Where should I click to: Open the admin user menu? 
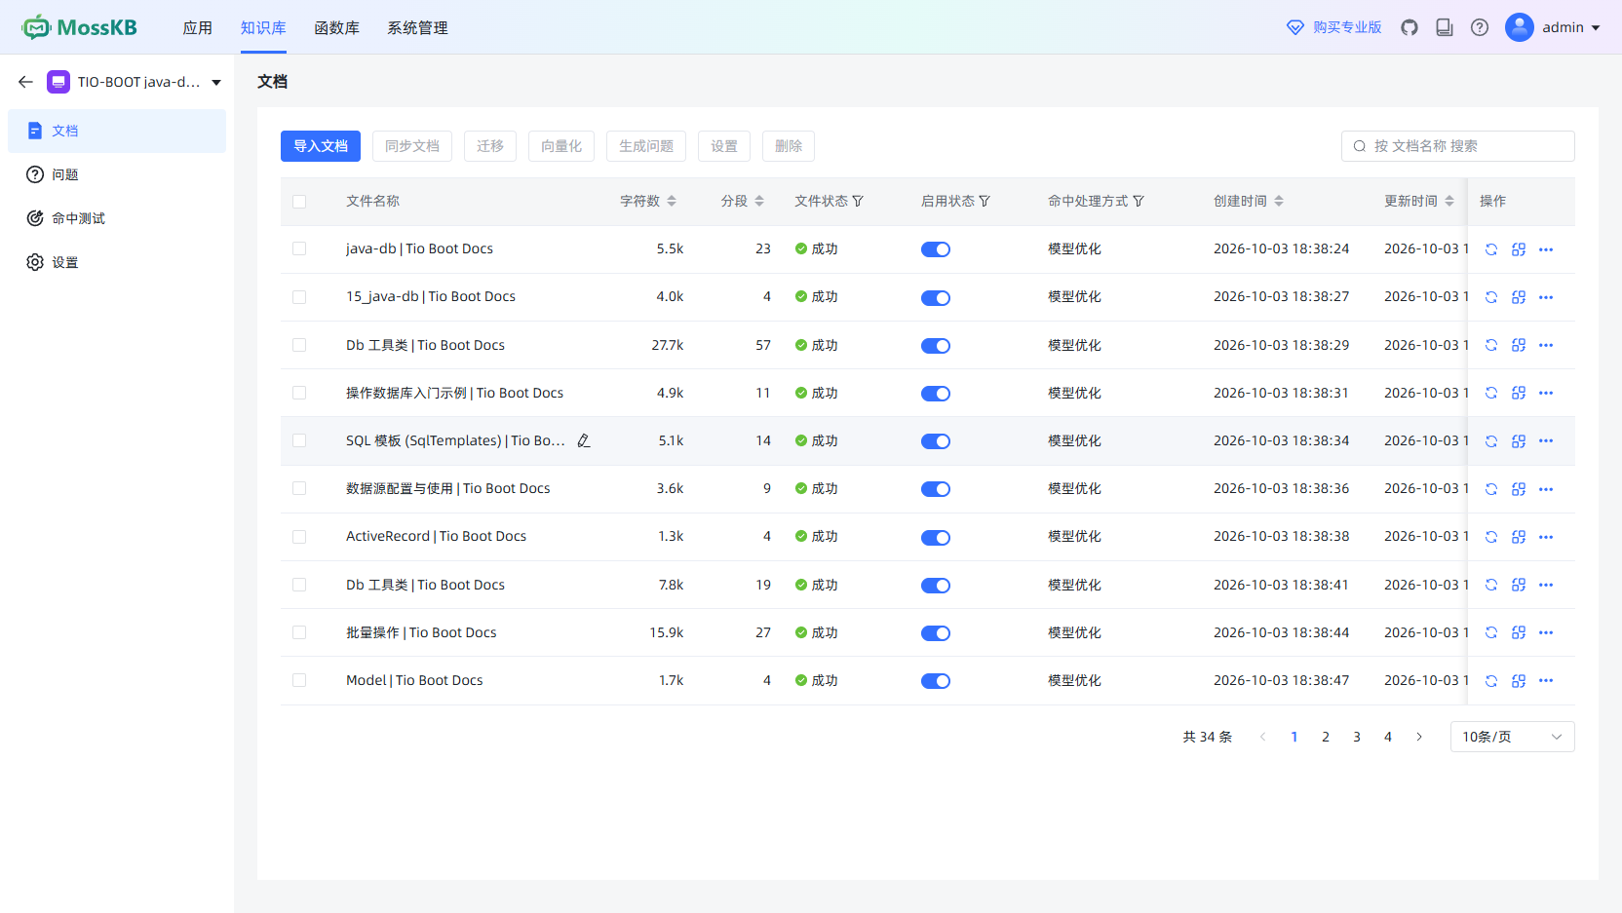click(1553, 27)
